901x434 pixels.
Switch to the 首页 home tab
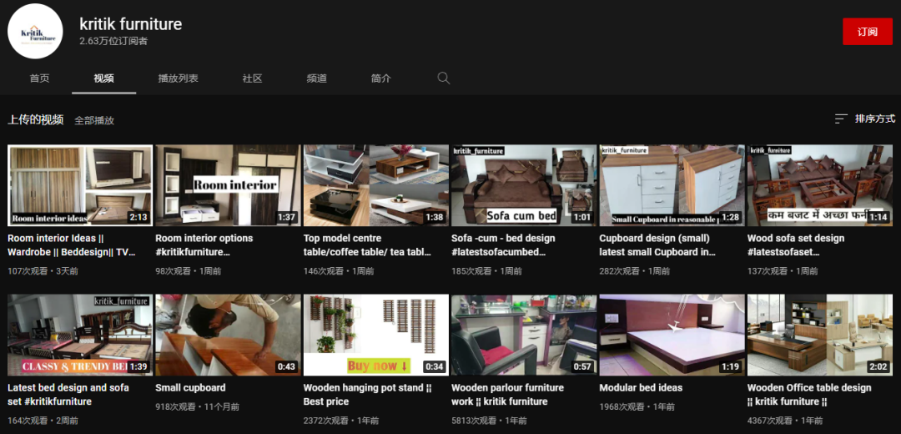tap(40, 78)
